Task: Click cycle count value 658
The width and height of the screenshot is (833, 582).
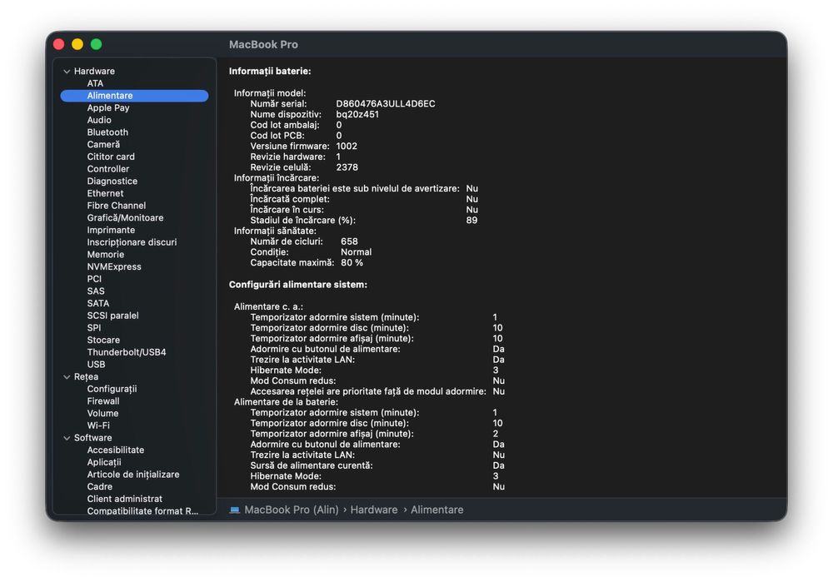Action: click(349, 241)
